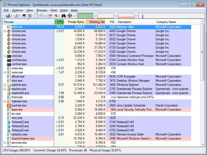The height and width of the screenshot is (155, 207).
Task: Open the File menu
Action: (6, 10)
